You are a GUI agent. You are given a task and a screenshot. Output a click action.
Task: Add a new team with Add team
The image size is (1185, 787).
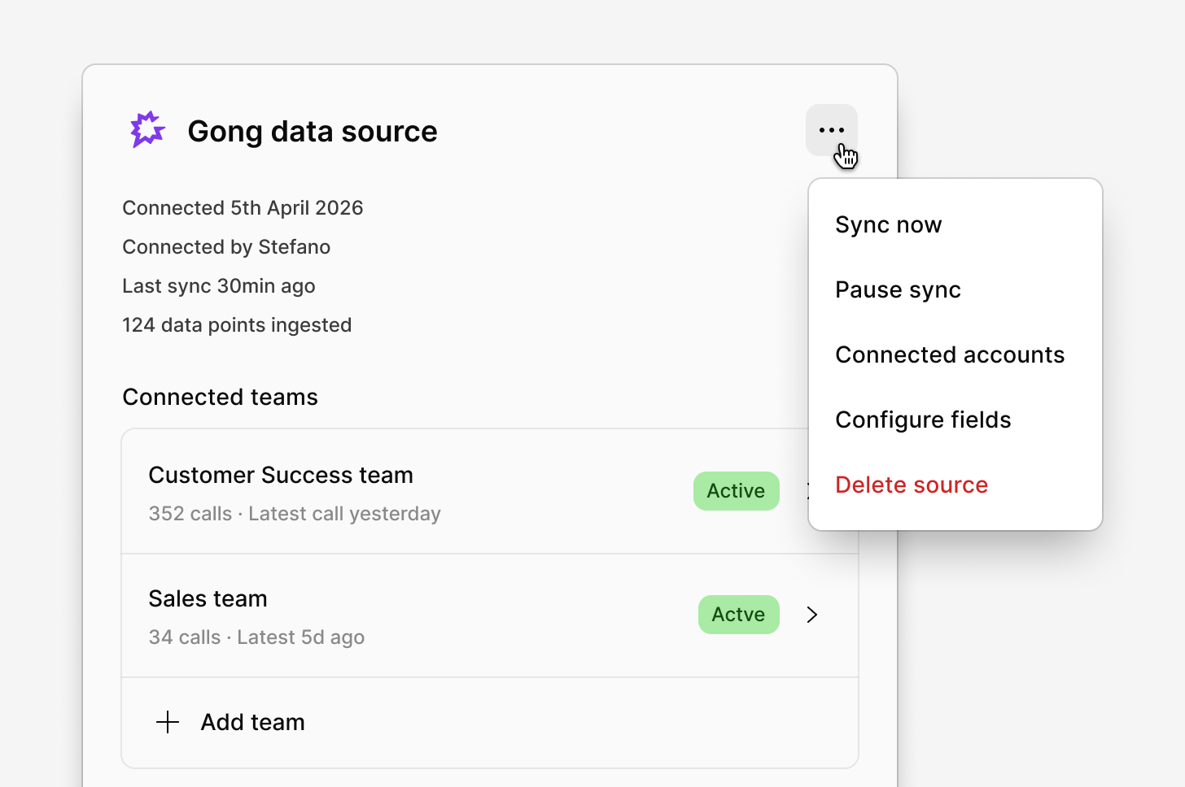[x=490, y=722]
